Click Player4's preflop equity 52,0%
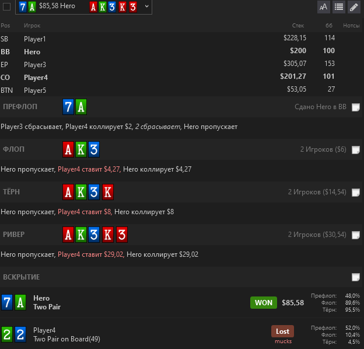The width and height of the screenshot is (364, 349). point(352,327)
